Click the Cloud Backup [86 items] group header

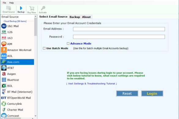coord(15,21)
